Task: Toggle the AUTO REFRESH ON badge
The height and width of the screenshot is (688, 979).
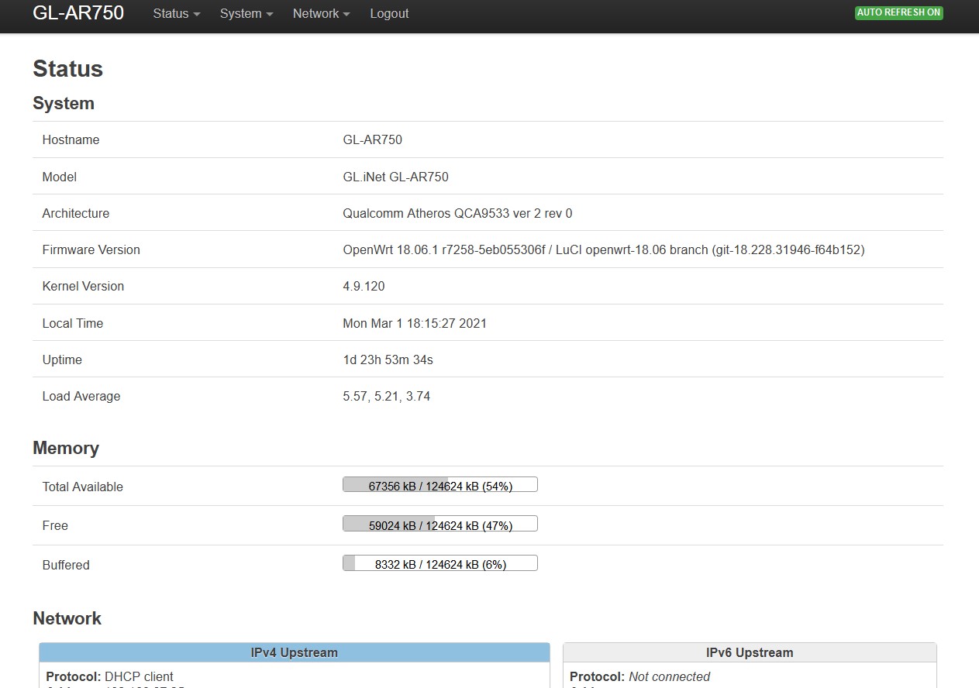Action: tap(898, 12)
